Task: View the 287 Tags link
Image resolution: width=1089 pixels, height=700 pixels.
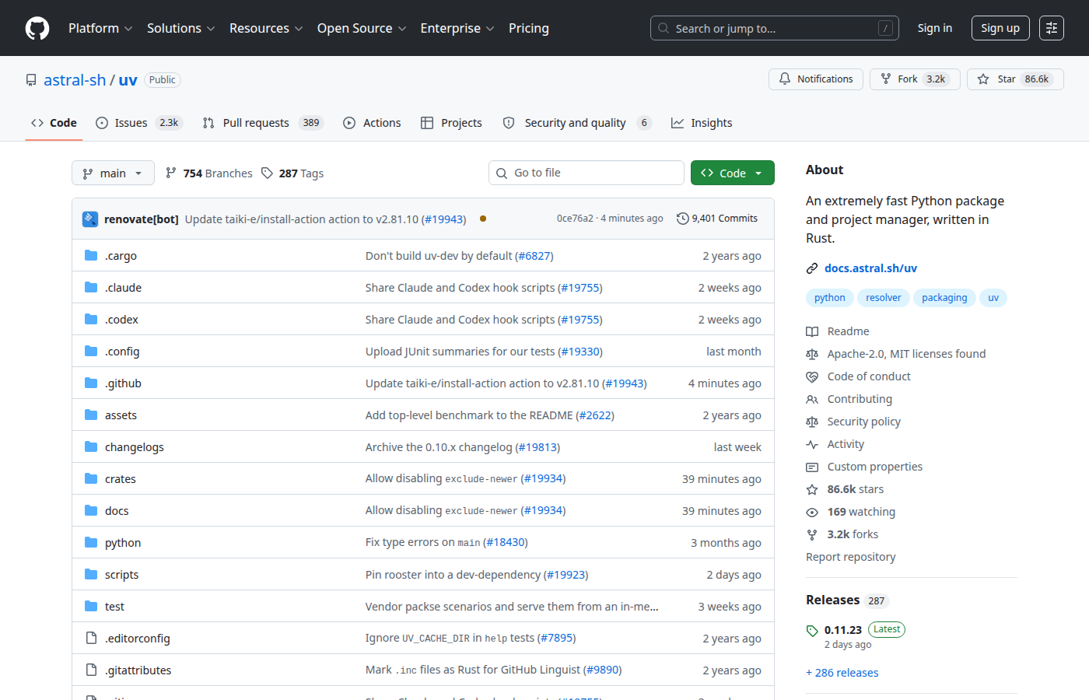Action: (x=292, y=173)
